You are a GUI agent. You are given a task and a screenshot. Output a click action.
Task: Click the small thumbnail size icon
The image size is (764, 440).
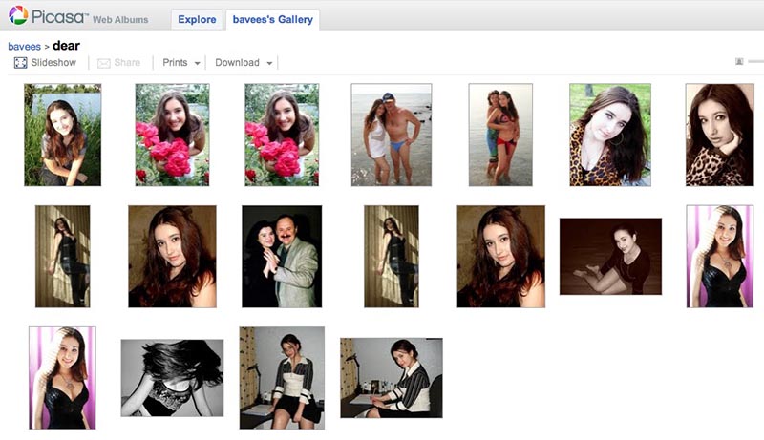[x=739, y=61]
